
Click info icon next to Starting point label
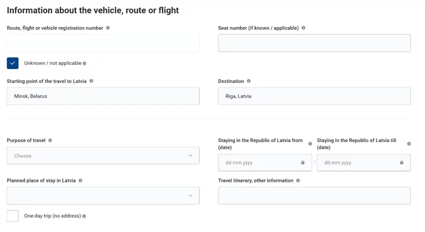pyautogui.click(x=91, y=81)
